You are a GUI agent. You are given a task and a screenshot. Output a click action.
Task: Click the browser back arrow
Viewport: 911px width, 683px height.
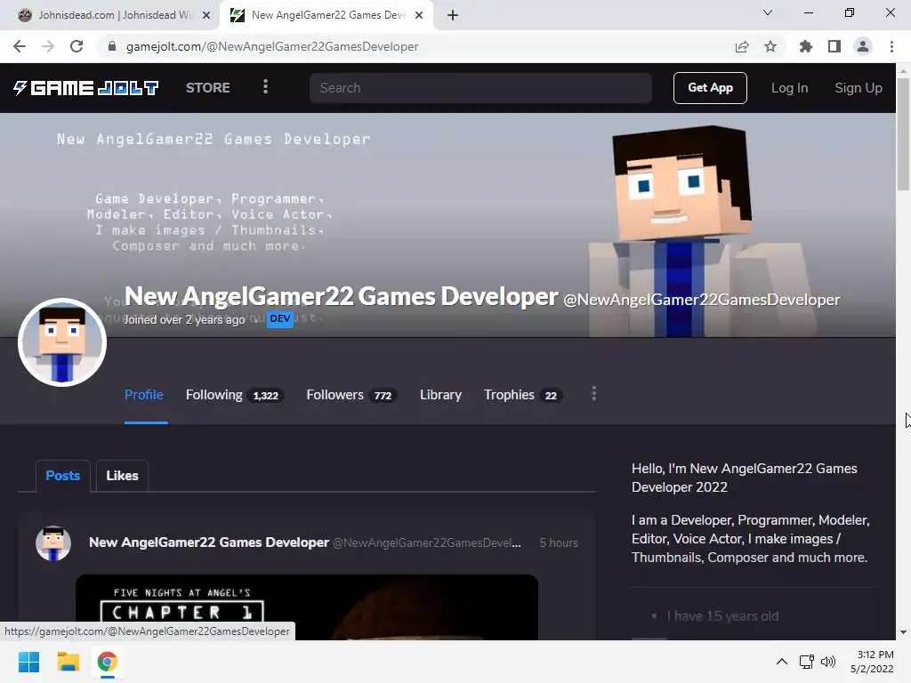pyautogui.click(x=20, y=46)
